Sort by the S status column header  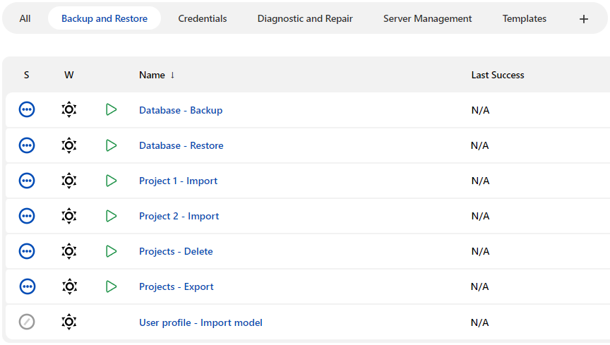click(x=27, y=75)
